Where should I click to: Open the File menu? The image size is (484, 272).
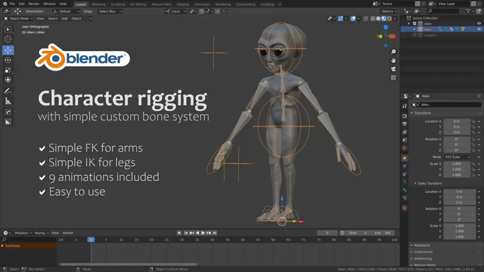(12, 4)
